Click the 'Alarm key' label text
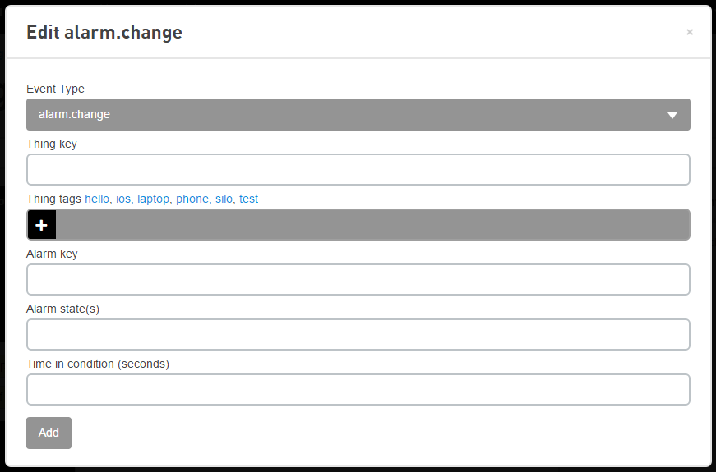Viewport: 716px width, 472px height. point(52,254)
